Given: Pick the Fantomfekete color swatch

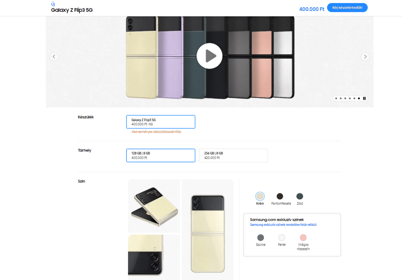Looking at the screenshot, I should (x=280, y=196).
